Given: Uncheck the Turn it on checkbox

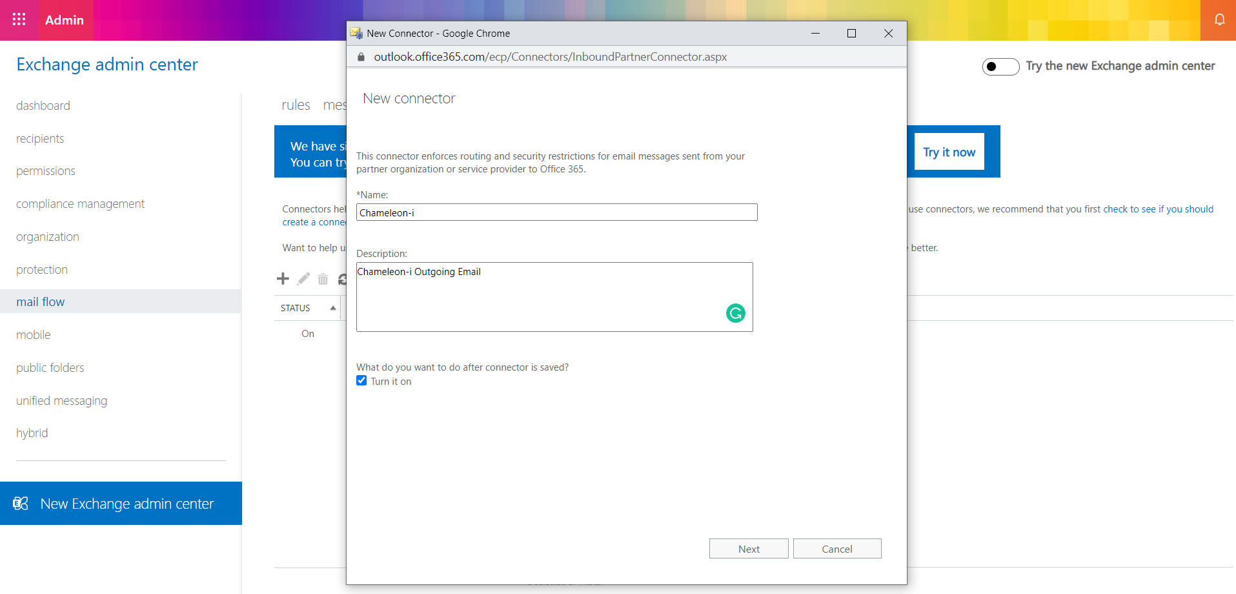Looking at the screenshot, I should click(x=361, y=381).
